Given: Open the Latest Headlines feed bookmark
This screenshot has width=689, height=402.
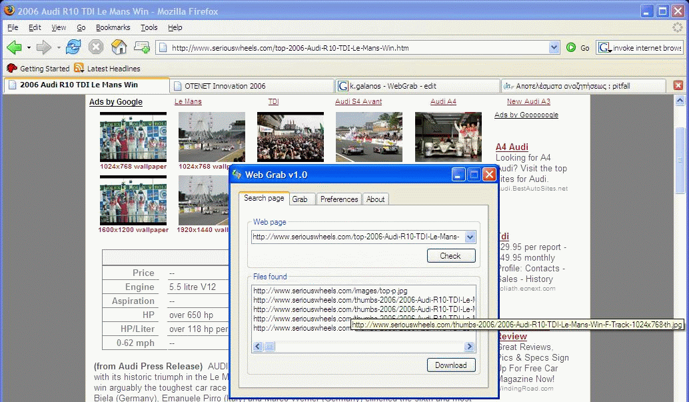Looking at the screenshot, I should coord(107,68).
